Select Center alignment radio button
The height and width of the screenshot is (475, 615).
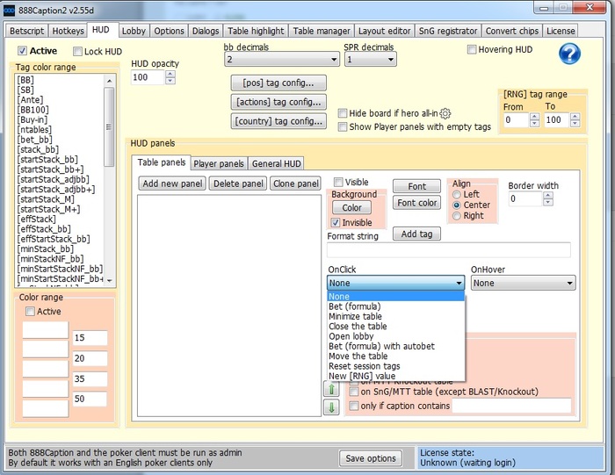(457, 205)
